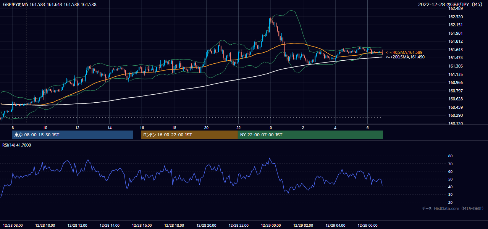The width and height of the screenshot is (488, 229).
Task: Click the 12/28 18:00 bottom time label
Action: point(175,225)
